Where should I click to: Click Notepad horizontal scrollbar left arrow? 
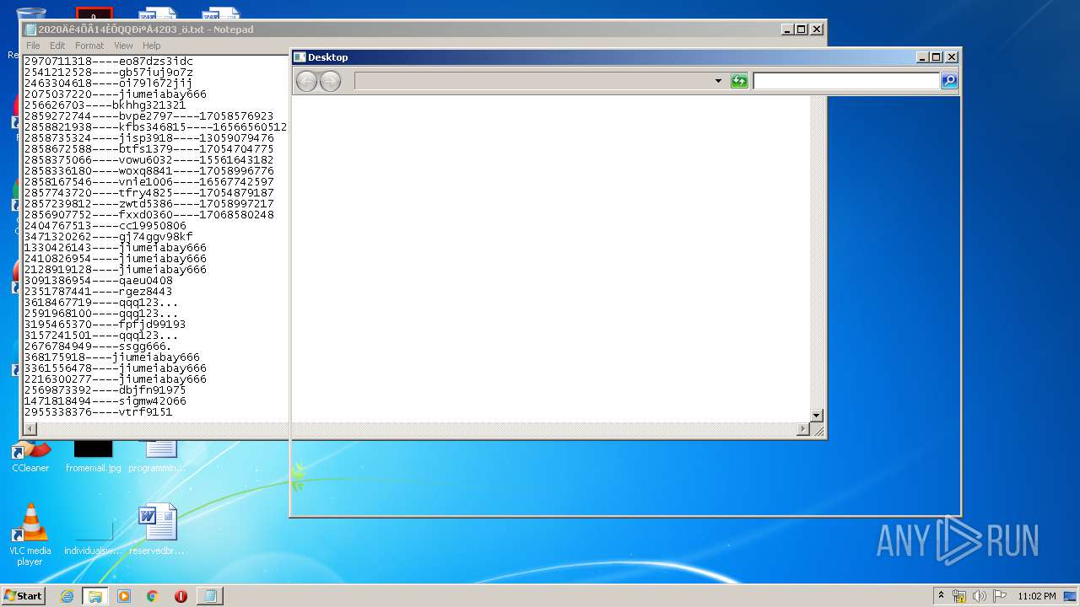click(30, 429)
